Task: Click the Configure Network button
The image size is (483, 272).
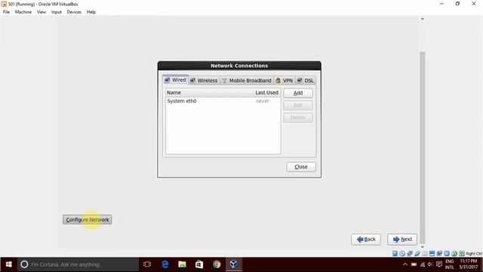Action: coord(88,220)
